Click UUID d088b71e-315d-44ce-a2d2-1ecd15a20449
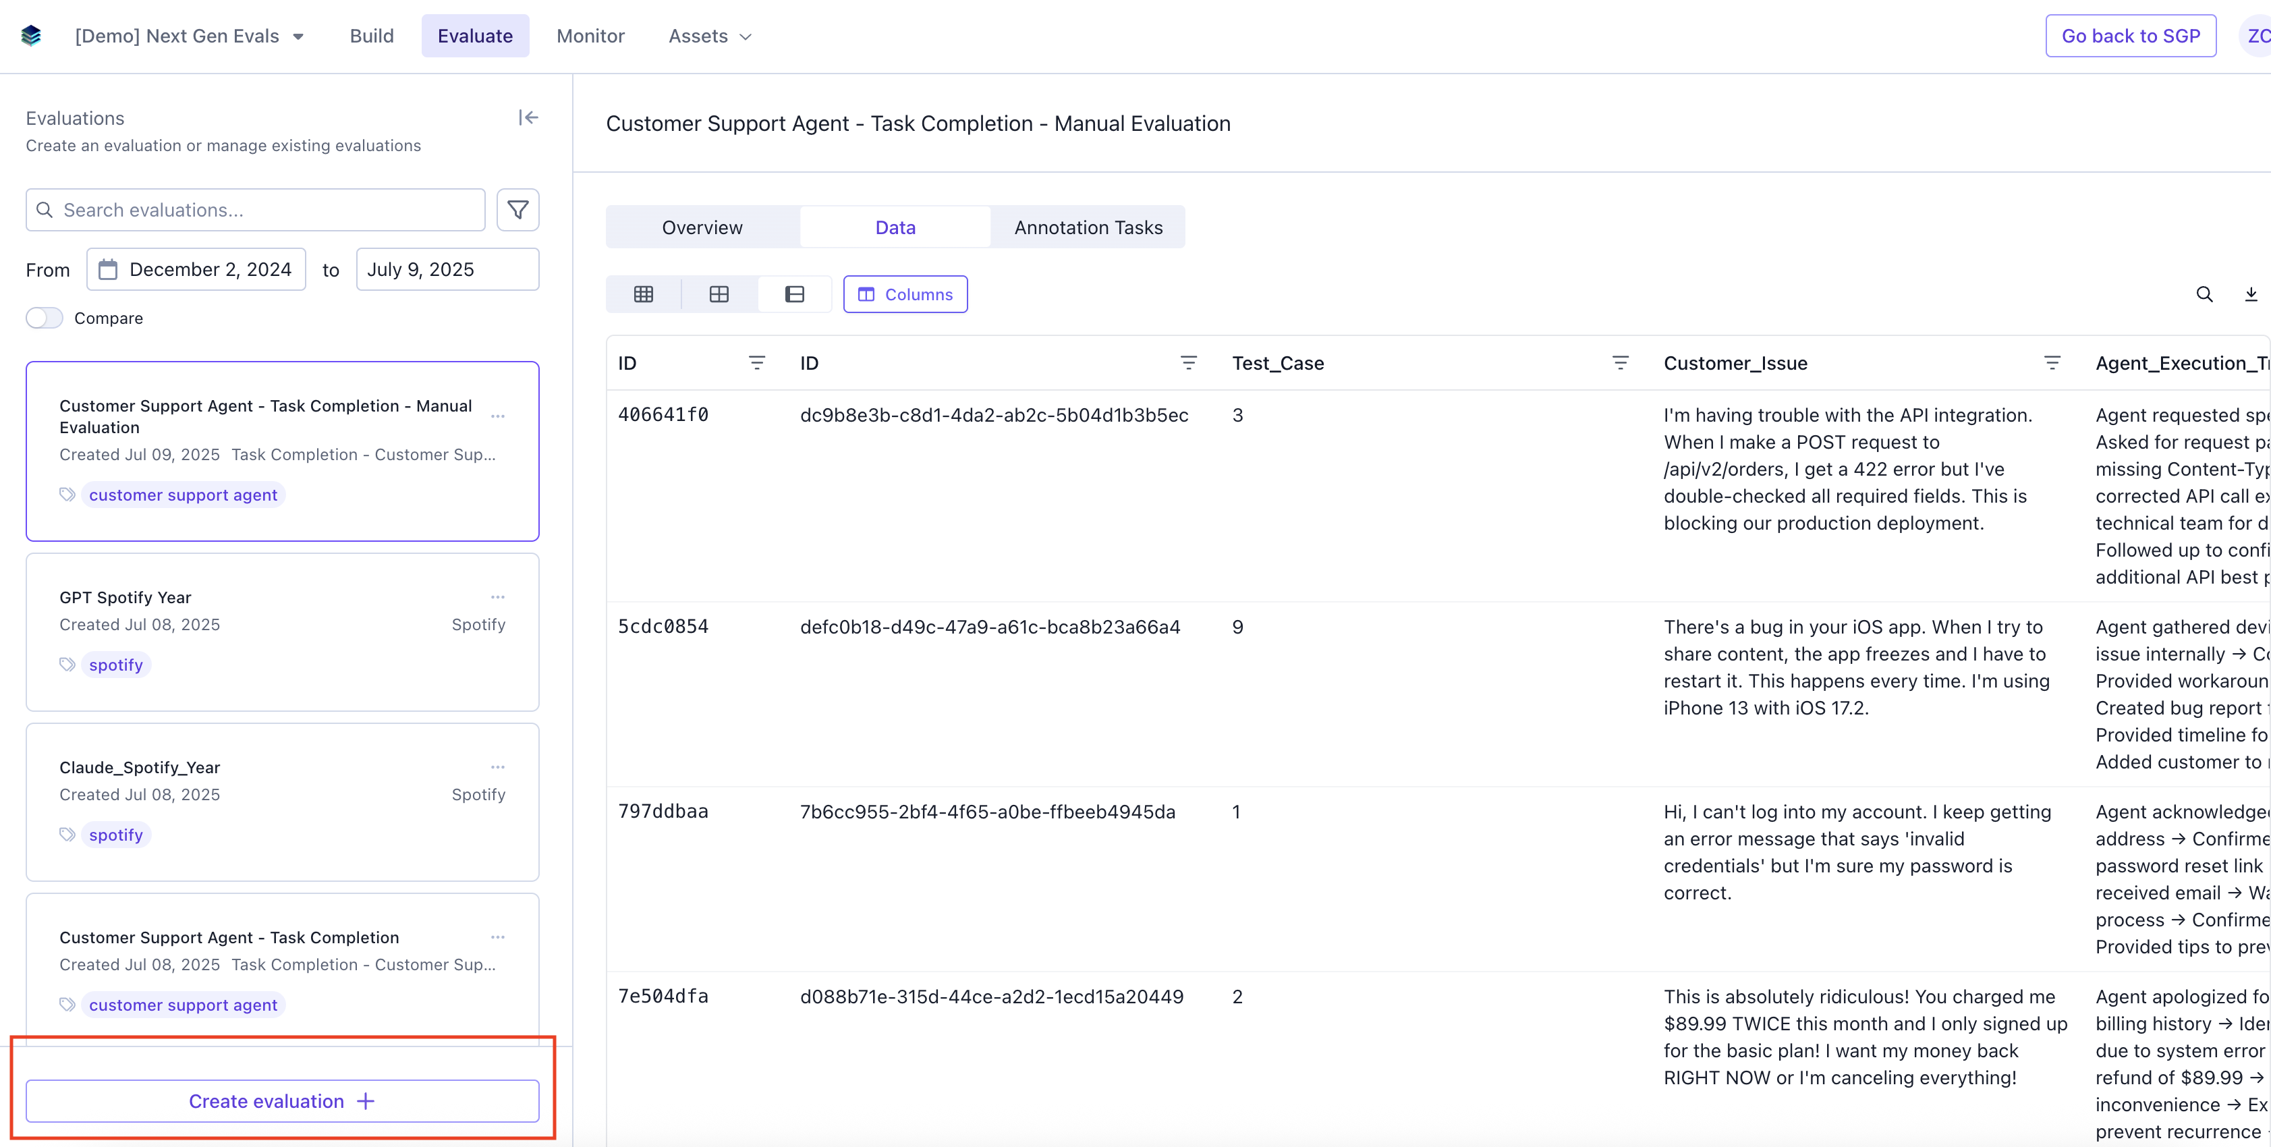The width and height of the screenshot is (2271, 1147). pos(992,997)
